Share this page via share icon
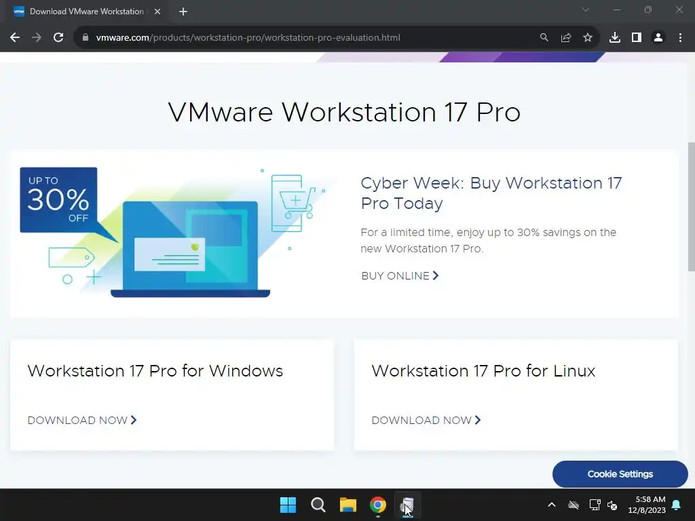 pyautogui.click(x=566, y=38)
